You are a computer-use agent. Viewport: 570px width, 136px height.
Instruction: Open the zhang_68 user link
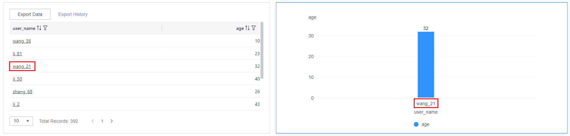22,92
